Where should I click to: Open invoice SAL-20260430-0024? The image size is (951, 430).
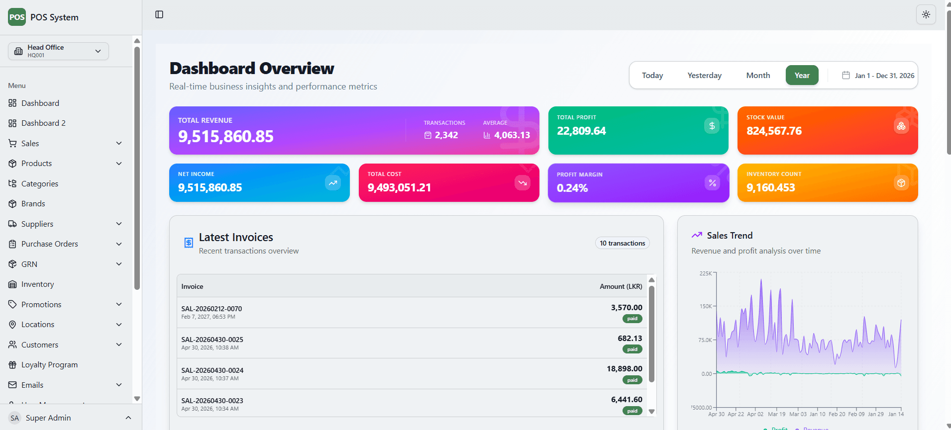click(x=412, y=374)
